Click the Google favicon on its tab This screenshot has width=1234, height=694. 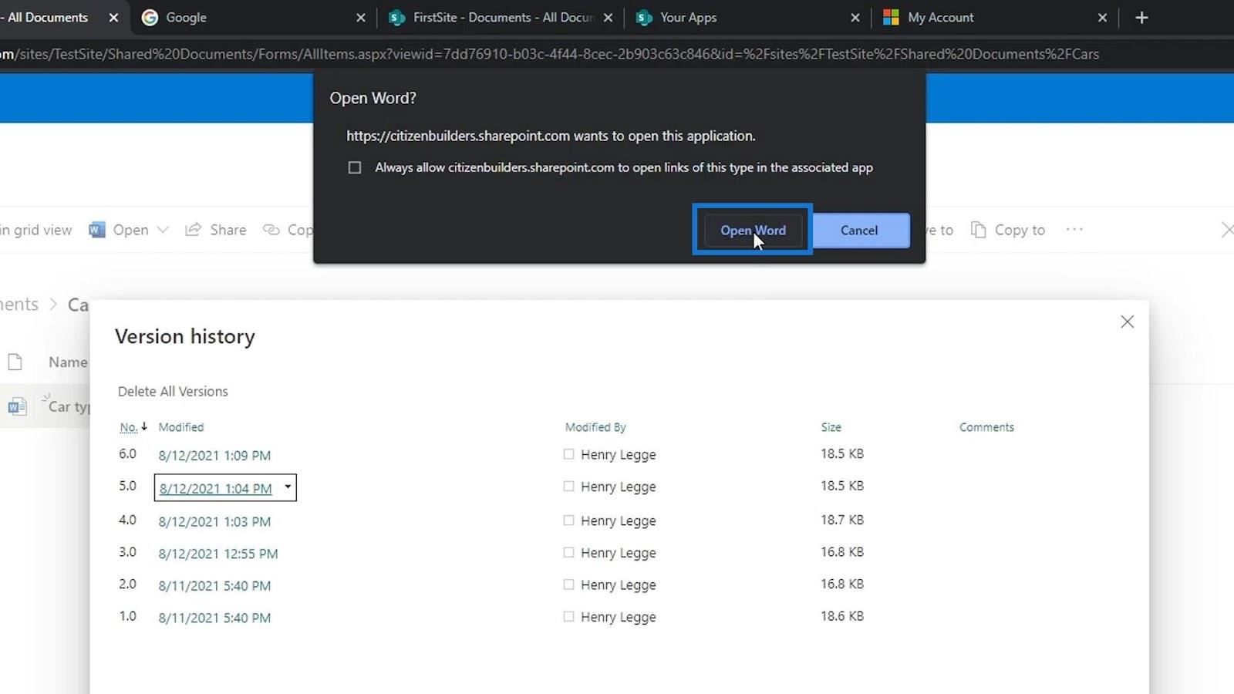tap(150, 17)
